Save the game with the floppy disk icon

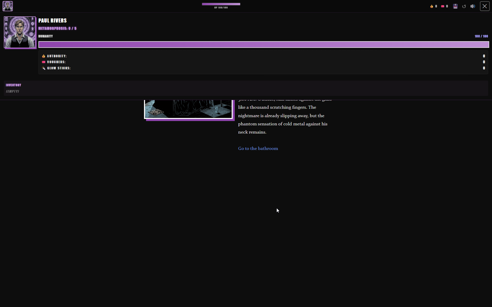tap(455, 6)
